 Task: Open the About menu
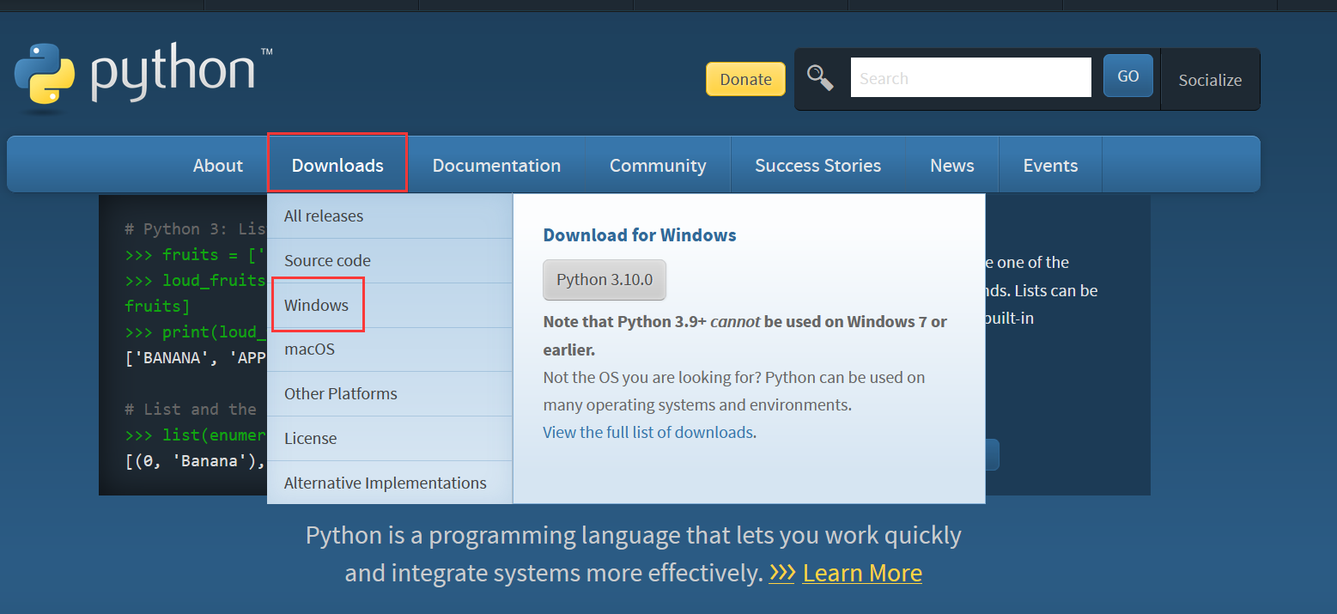pos(218,165)
